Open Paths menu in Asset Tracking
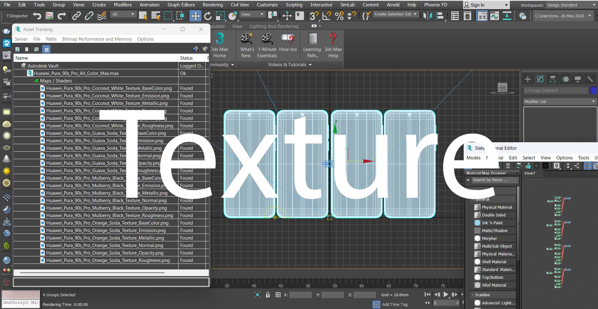Image resolution: width=598 pixels, height=309 pixels. point(51,39)
